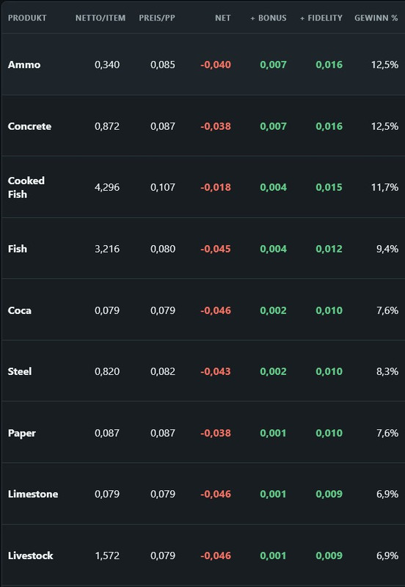Image resolution: width=405 pixels, height=587 pixels.
Task: Select the Steel product name
Action: (x=20, y=371)
